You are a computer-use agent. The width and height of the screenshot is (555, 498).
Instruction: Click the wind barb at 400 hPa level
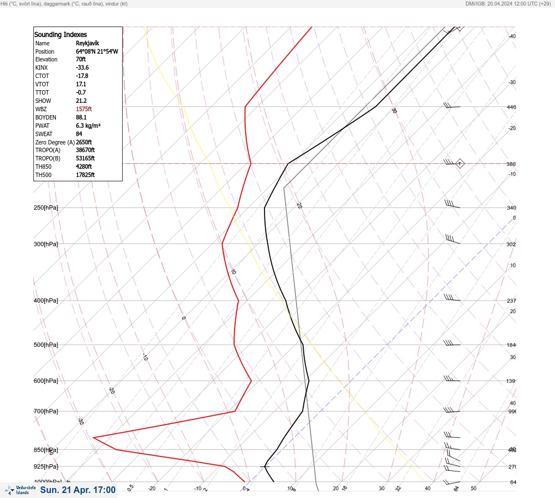point(452,298)
